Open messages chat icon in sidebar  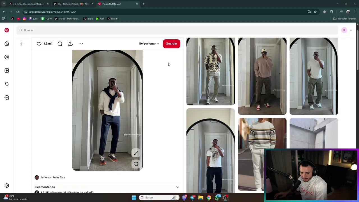pos(7,97)
